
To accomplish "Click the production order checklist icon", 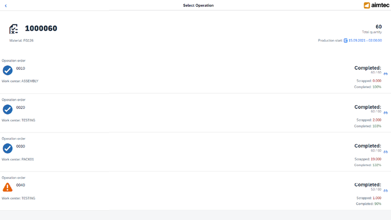I will 14,29.
